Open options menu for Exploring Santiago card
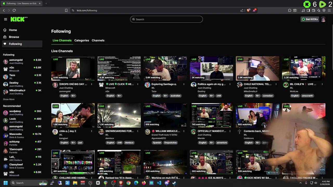The width and height of the screenshot is (333, 187). pyautogui.click(x=184, y=84)
